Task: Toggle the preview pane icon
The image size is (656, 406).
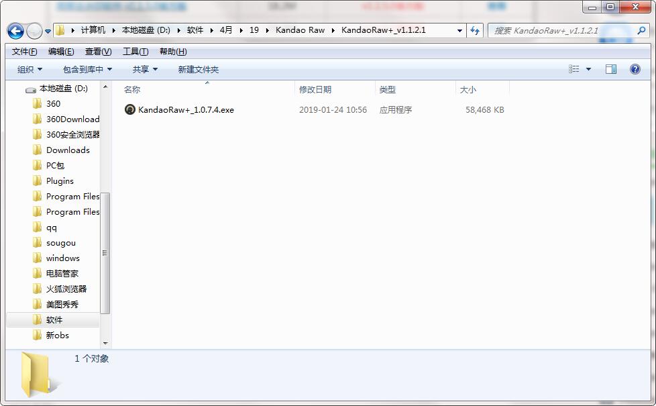Action: coord(611,69)
